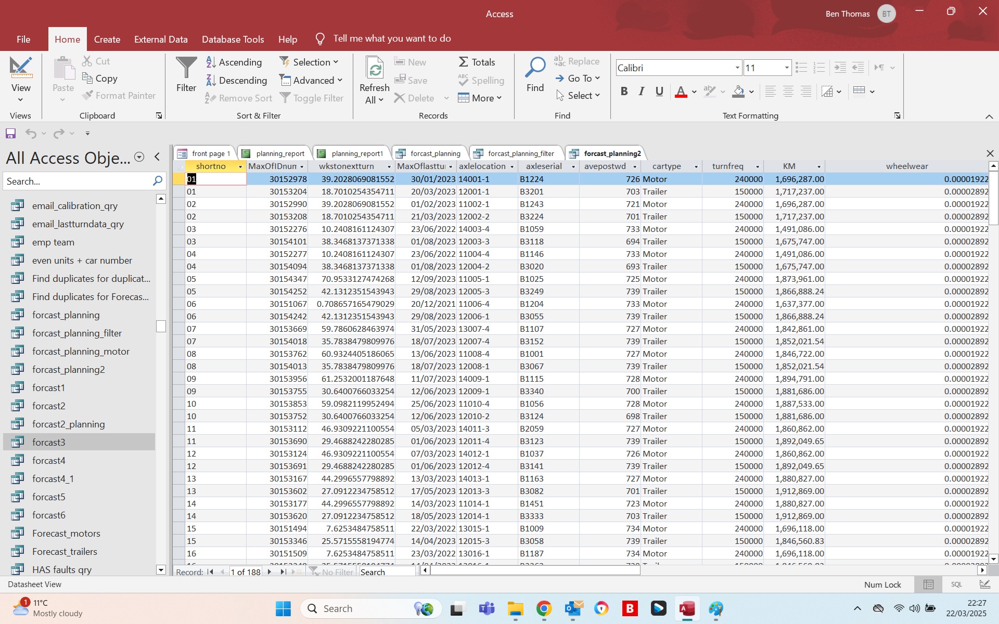Click the background fill color bucket
999x624 pixels.
tap(738, 92)
